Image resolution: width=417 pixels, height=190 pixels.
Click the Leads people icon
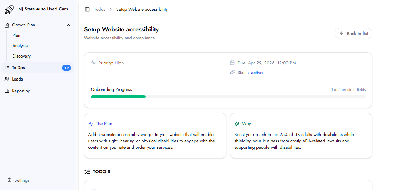pos(7,79)
